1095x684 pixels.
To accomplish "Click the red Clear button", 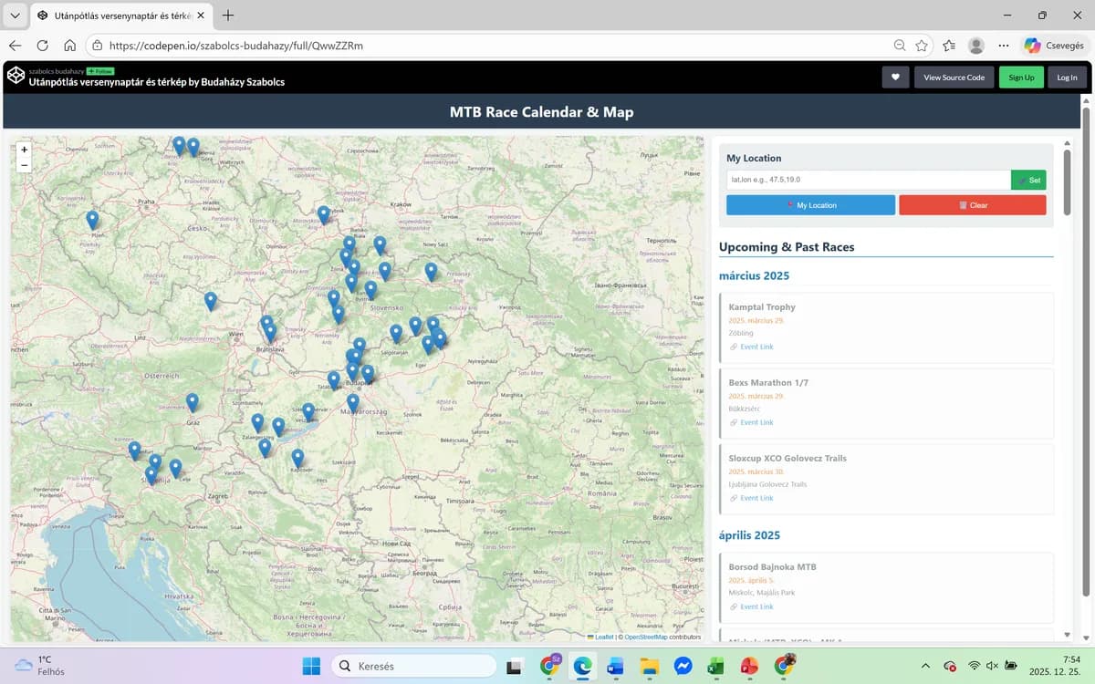I will (973, 205).
